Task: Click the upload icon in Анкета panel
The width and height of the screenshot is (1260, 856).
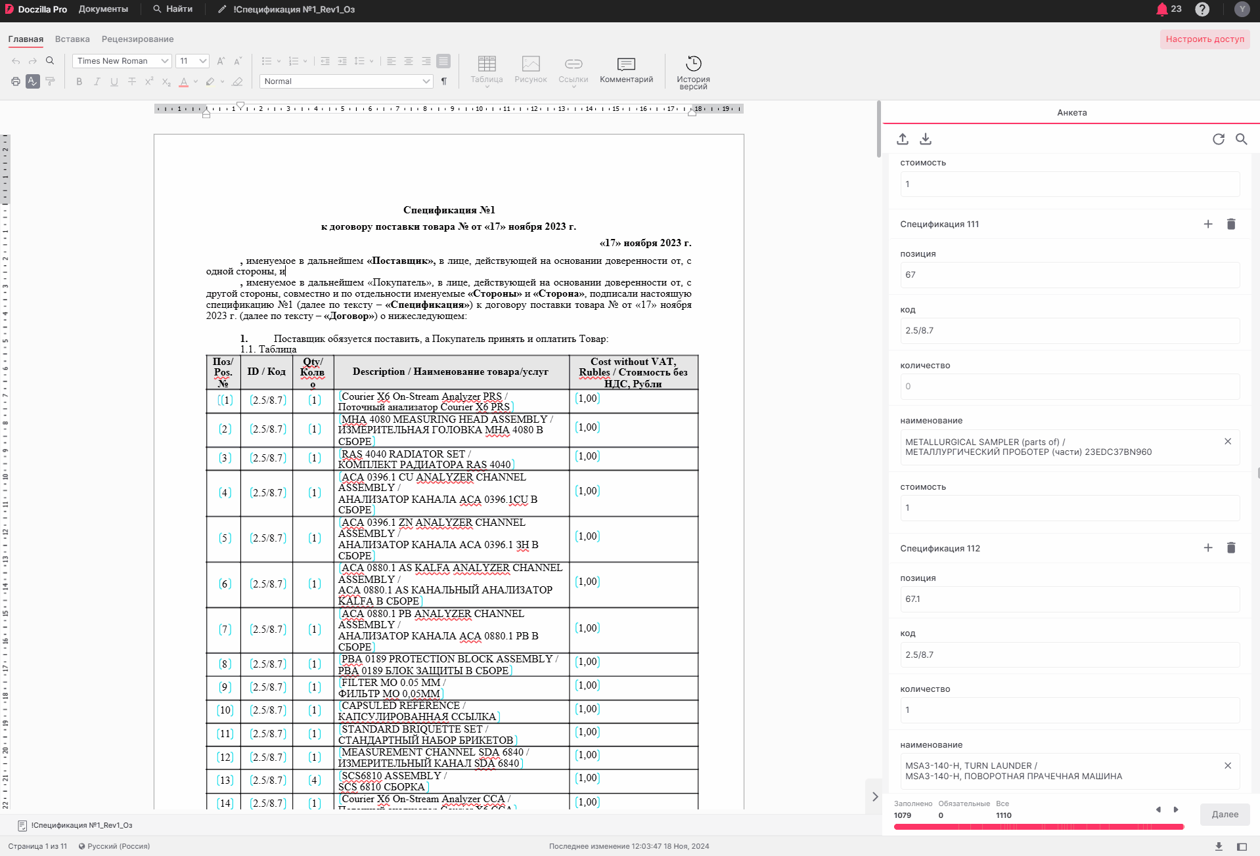Action: point(903,139)
